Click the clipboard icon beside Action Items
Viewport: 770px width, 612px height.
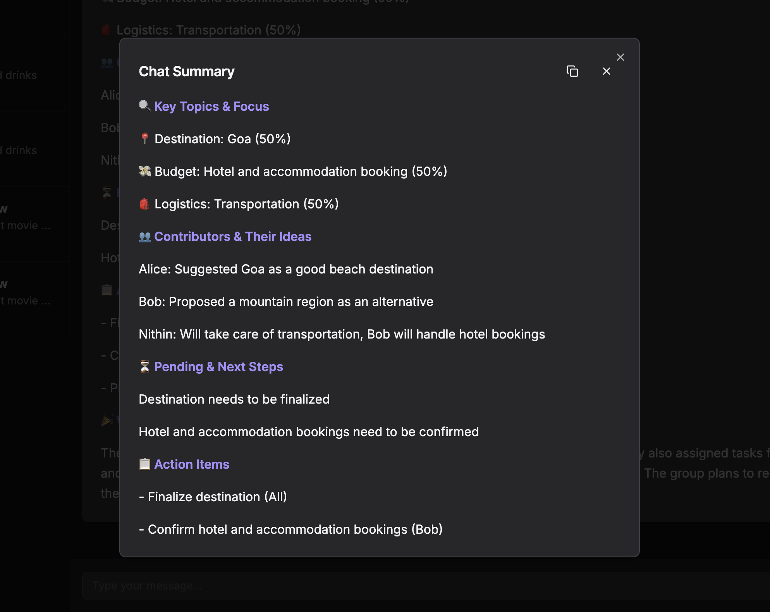[144, 464]
